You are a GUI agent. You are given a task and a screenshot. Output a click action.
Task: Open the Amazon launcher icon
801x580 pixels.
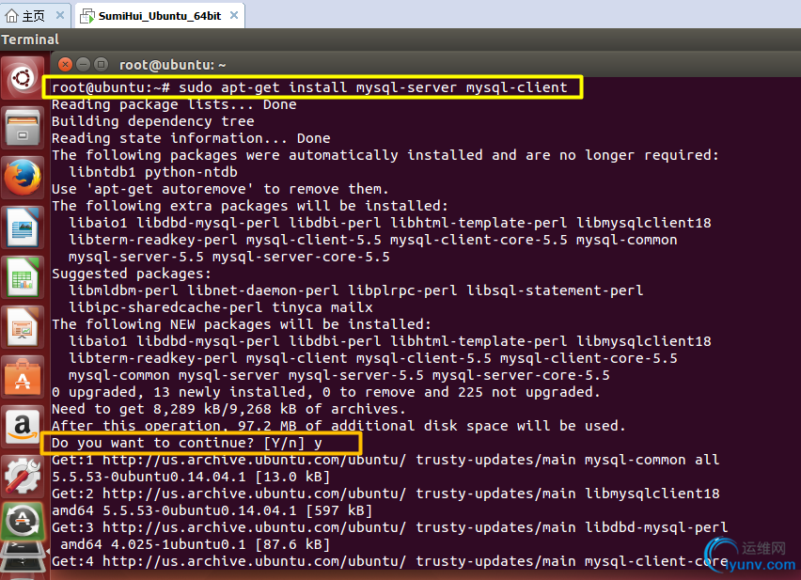coord(23,427)
